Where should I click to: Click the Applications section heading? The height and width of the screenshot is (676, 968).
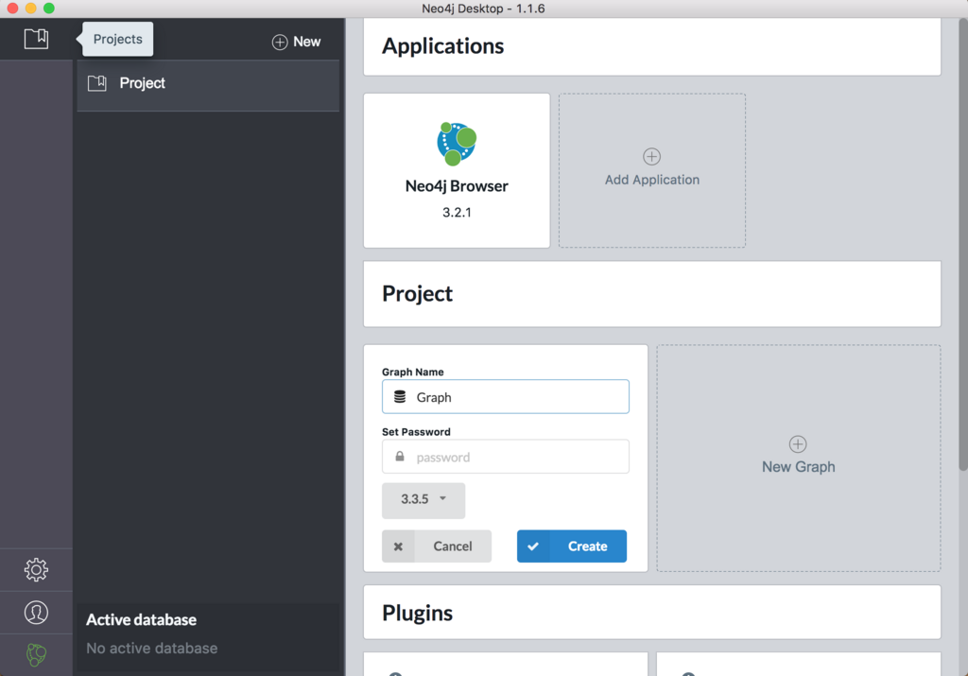coord(442,46)
